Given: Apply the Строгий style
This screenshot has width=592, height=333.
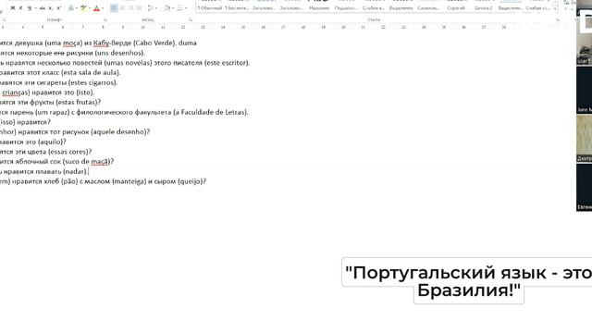Looking at the screenshot, I should coord(456,6).
